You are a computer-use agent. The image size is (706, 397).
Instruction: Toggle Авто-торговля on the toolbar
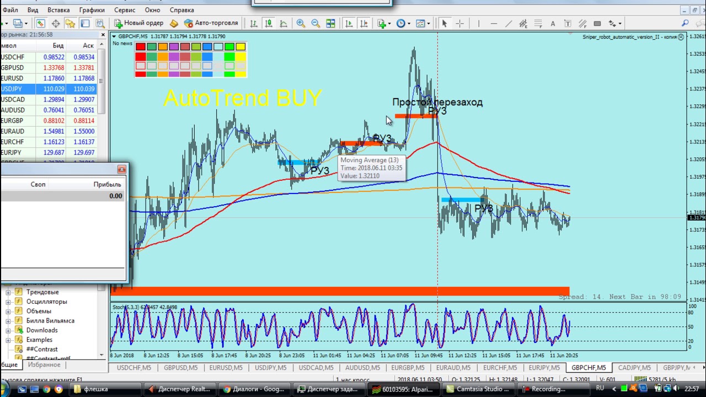tap(211, 23)
